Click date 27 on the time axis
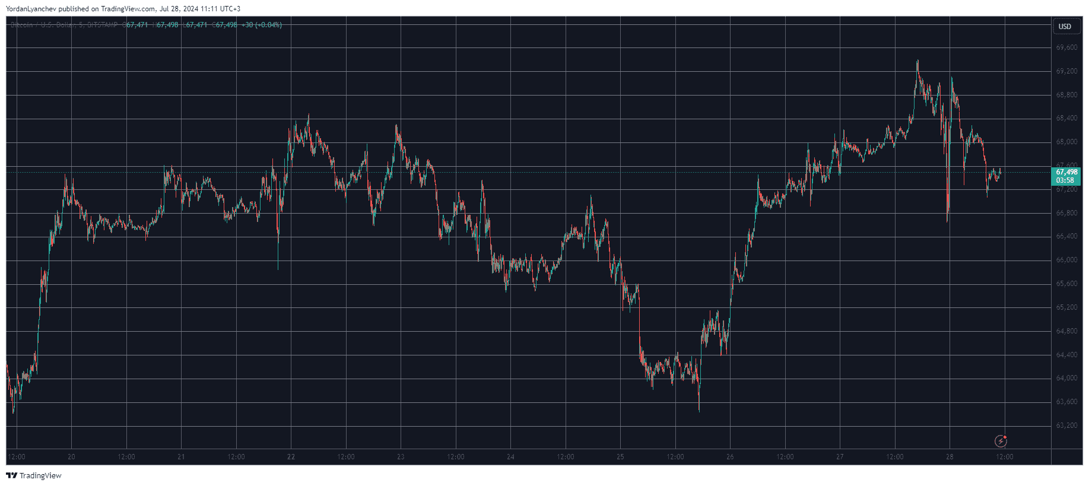 point(840,457)
